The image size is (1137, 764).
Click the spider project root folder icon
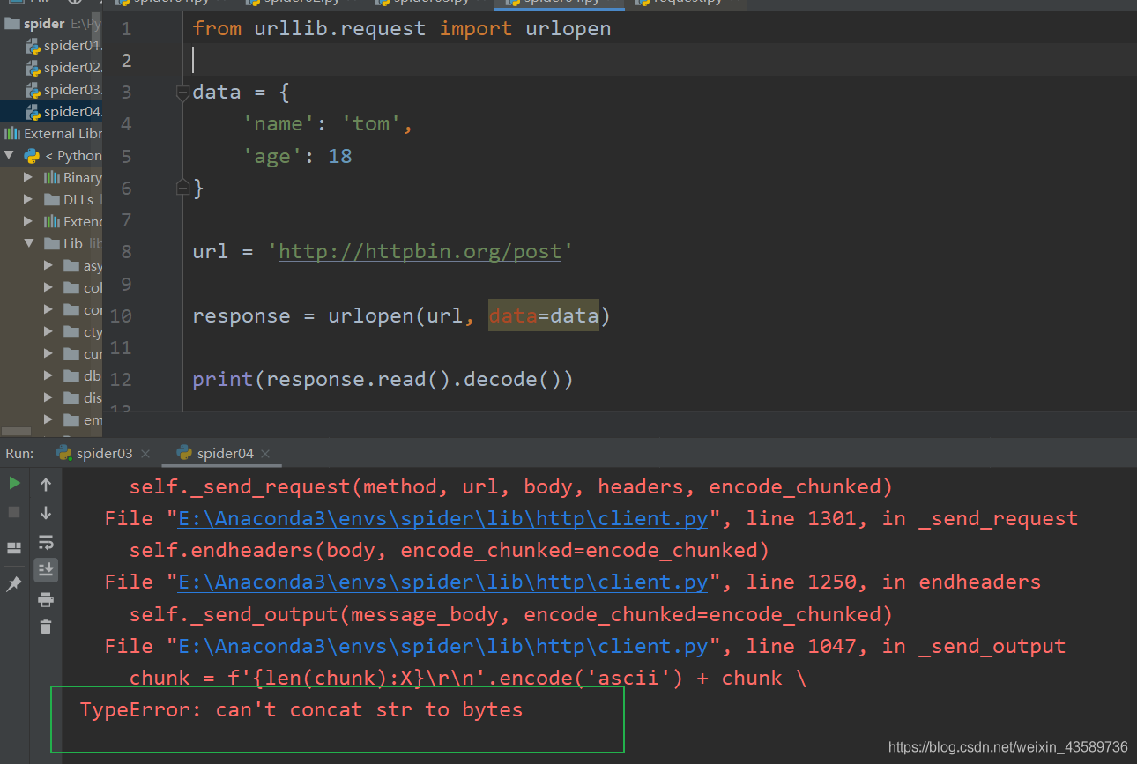pyautogui.click(x=12, y=24)
